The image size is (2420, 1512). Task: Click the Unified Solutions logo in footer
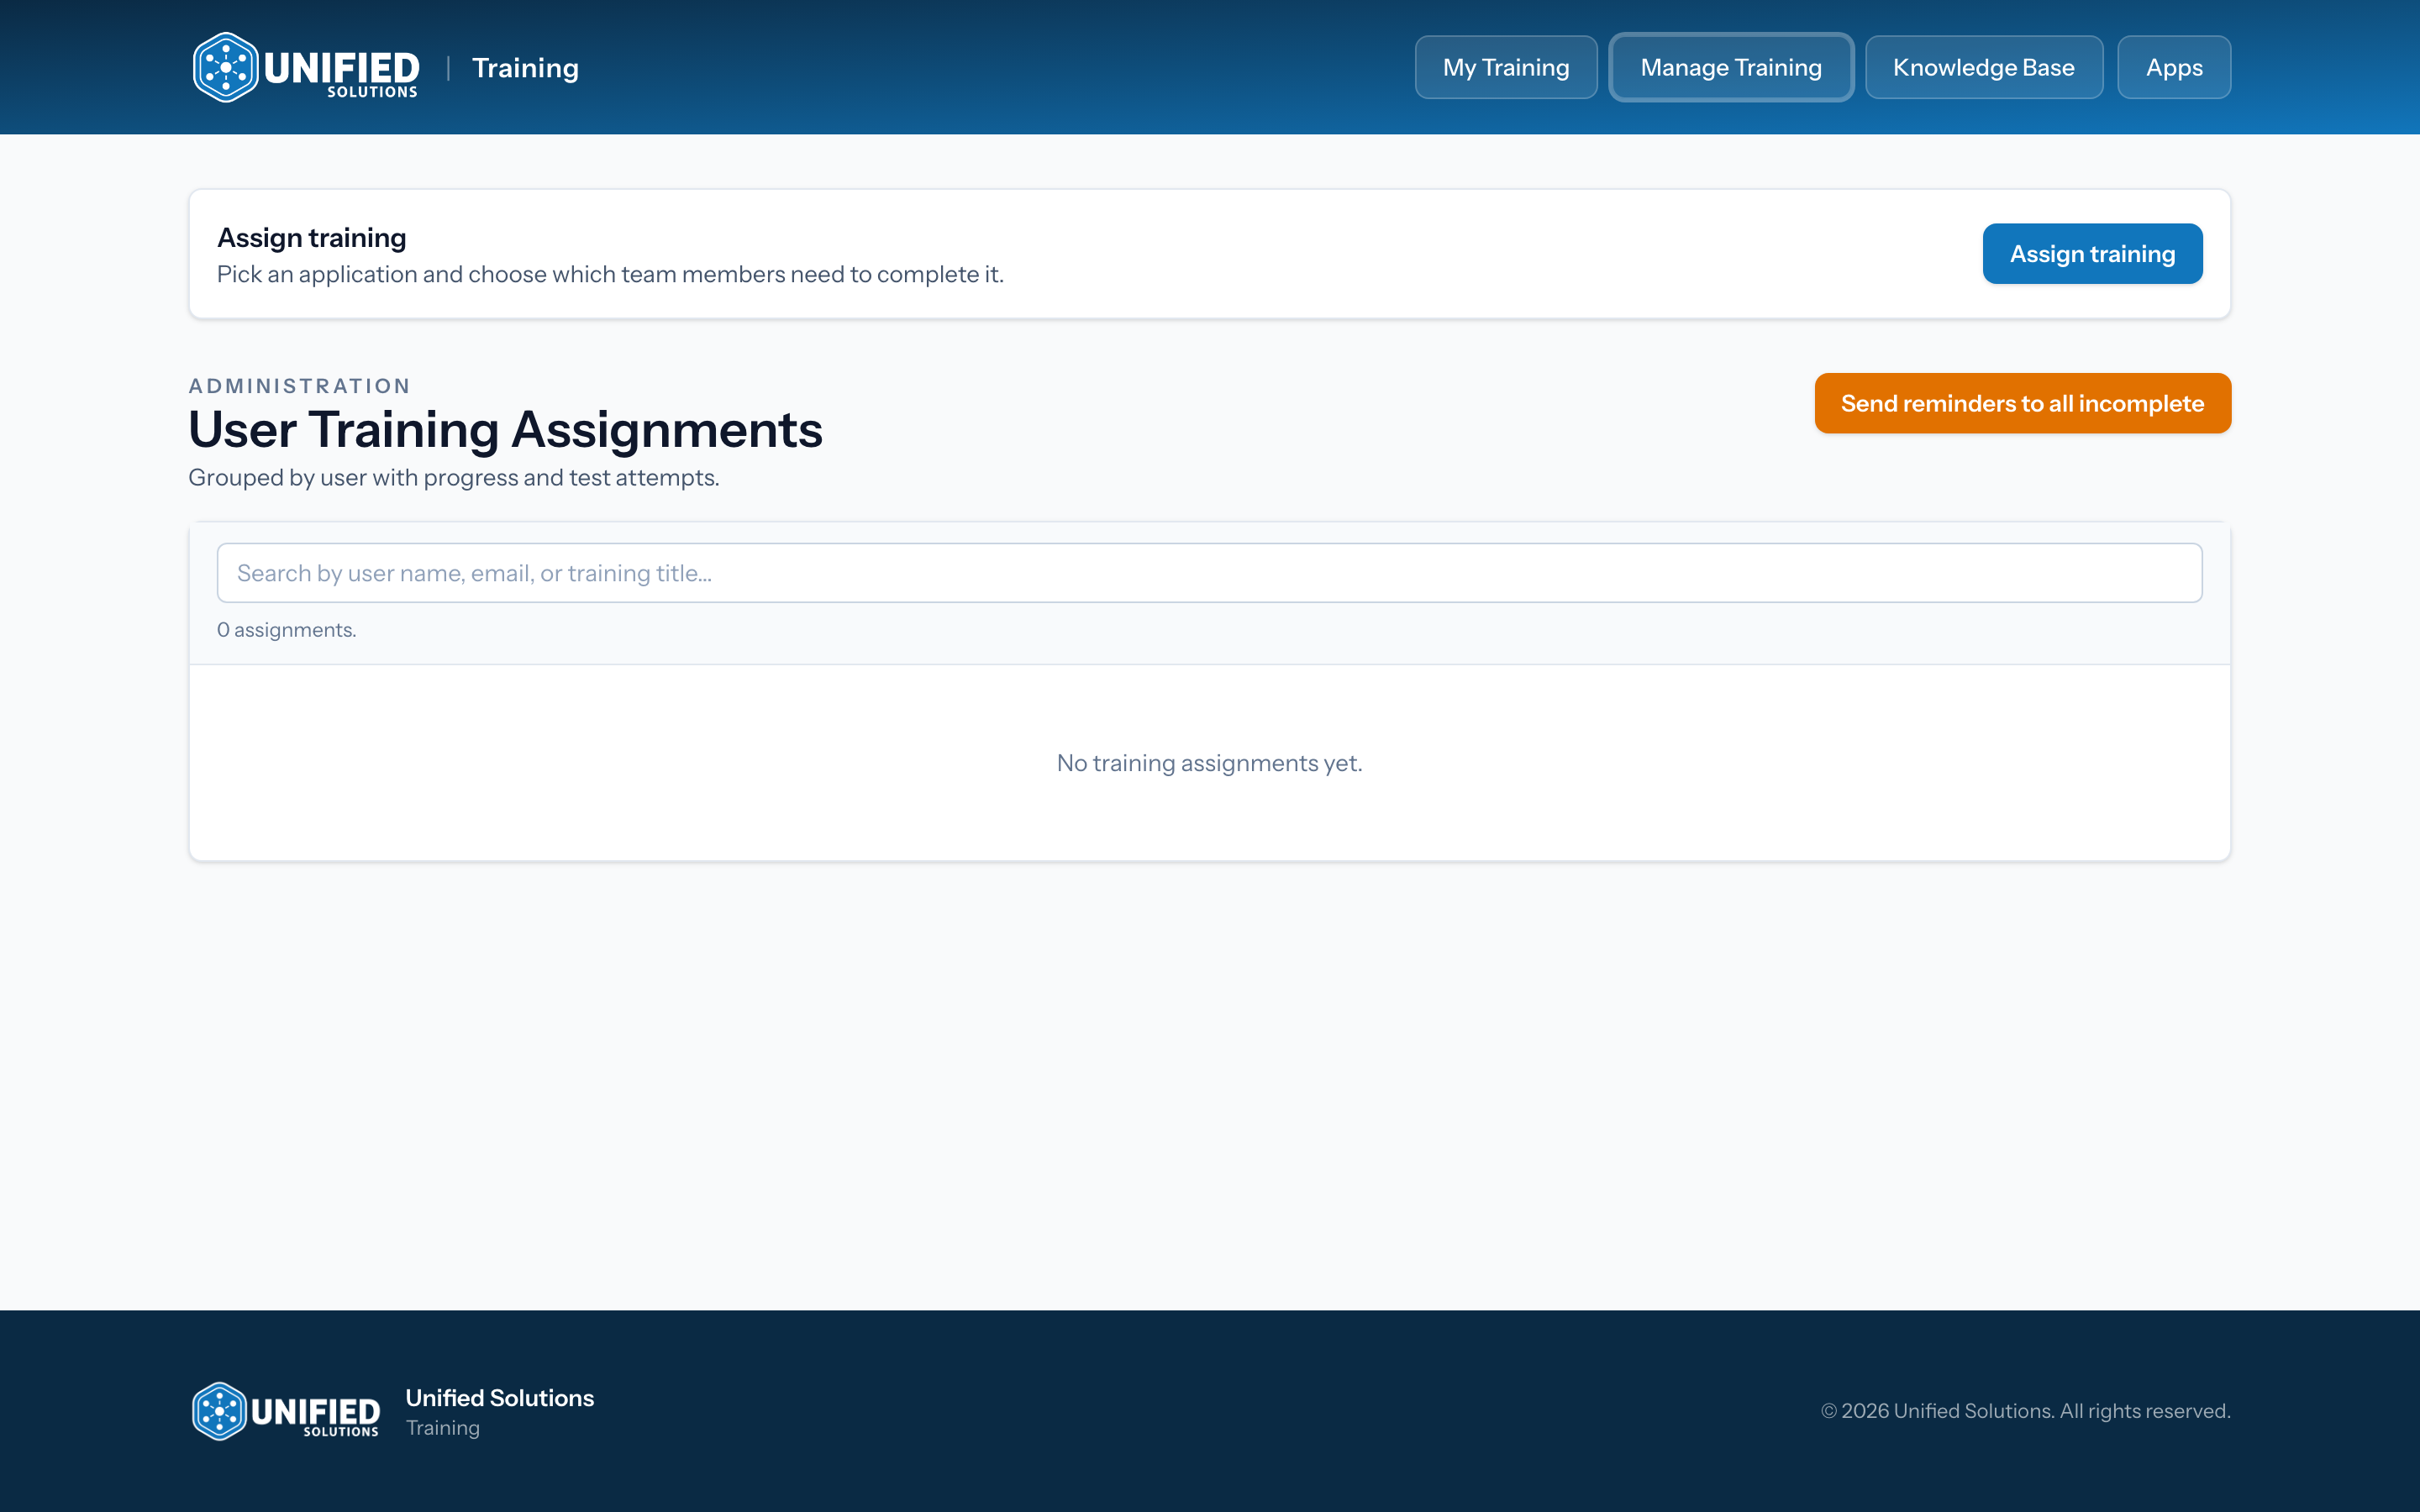[x=286, y=1411]
